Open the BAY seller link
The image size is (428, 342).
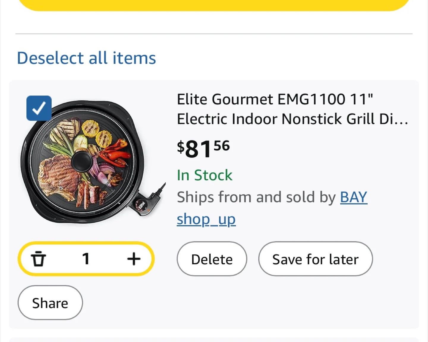[x=353, y=197]
